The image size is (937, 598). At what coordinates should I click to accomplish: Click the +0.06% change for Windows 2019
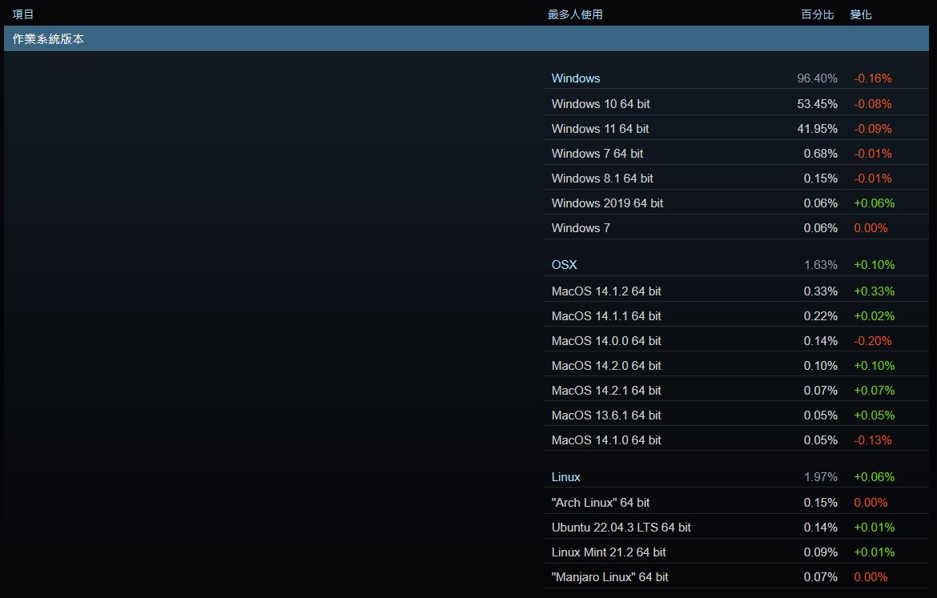coord(875,203)
